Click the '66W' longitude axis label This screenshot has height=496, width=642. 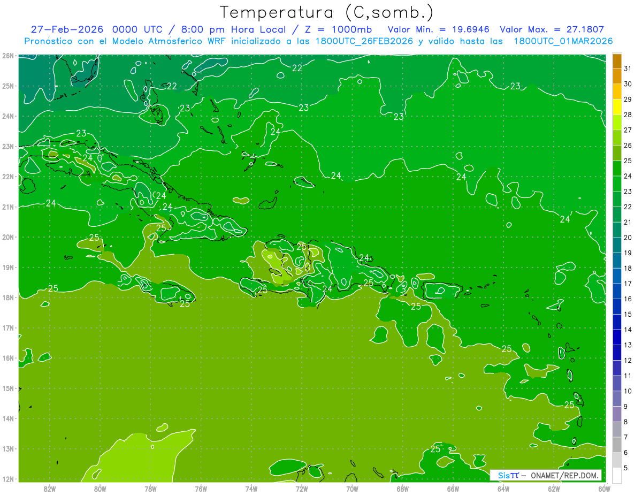(453, 489)
